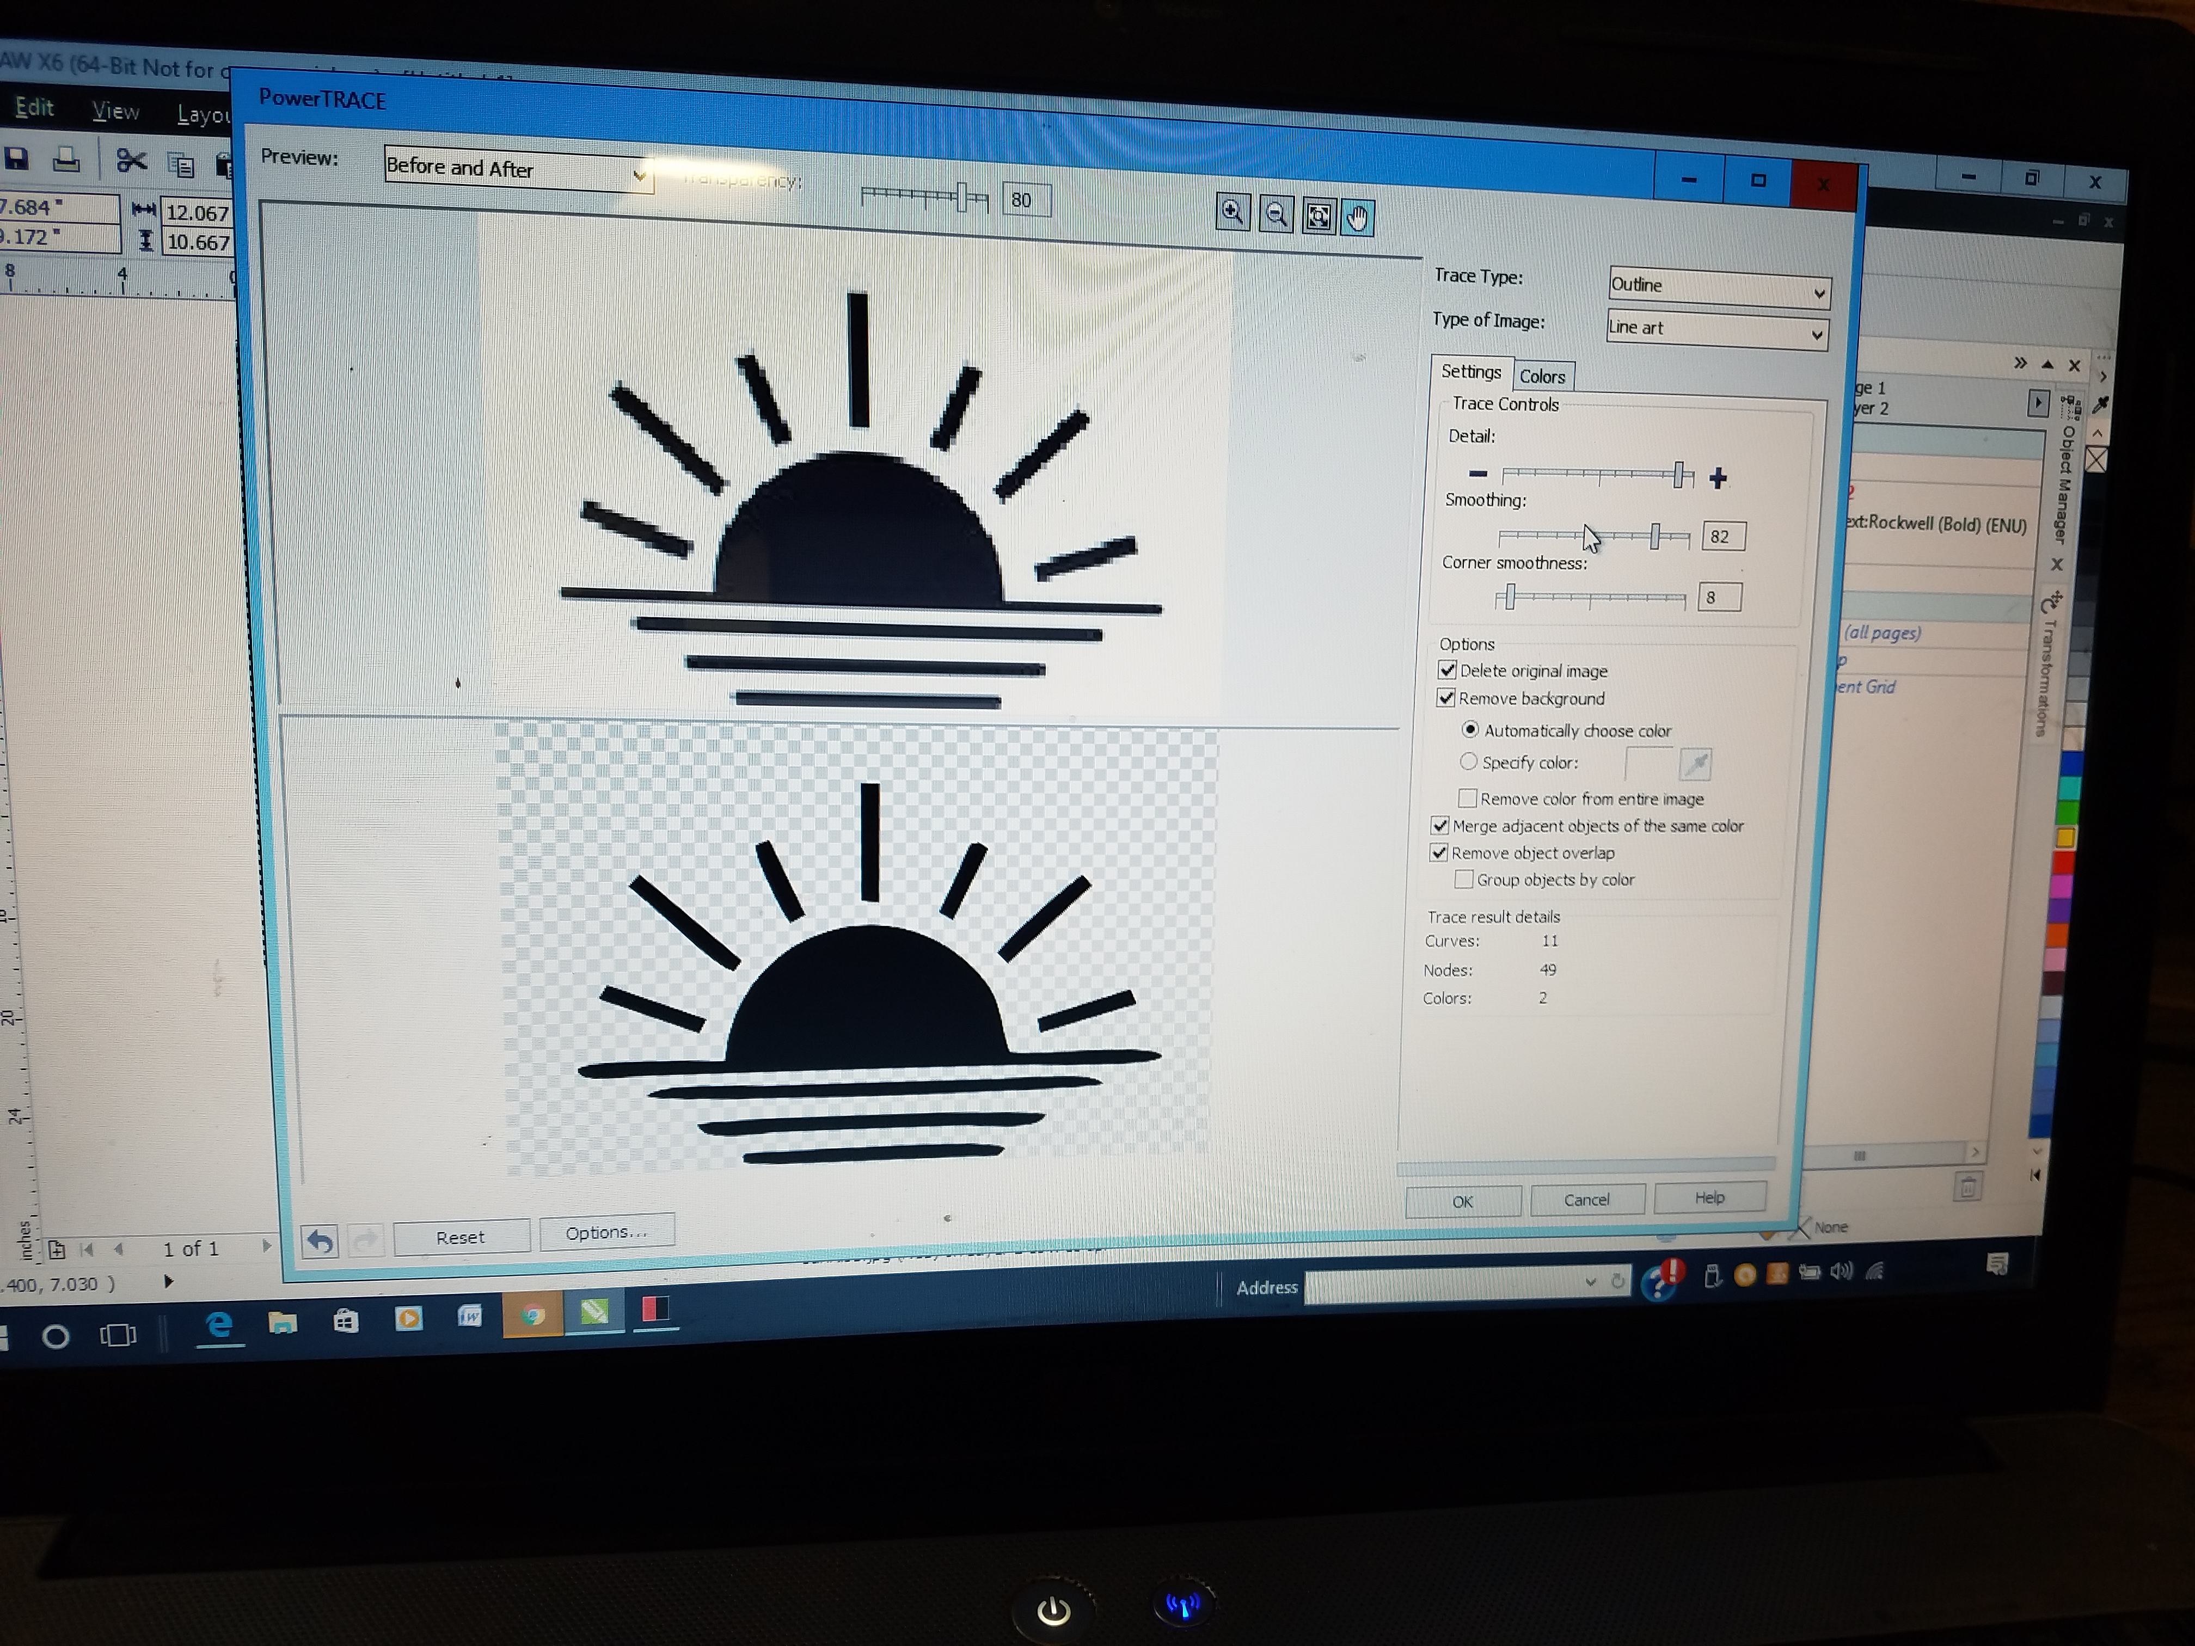
Task: Click the zoom to fit icon
Action: point(1319,216)
